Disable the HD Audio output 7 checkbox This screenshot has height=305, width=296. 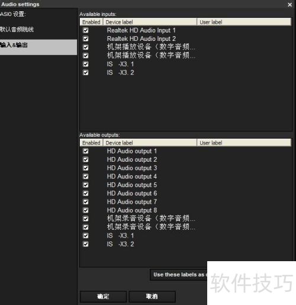[86, 202]
